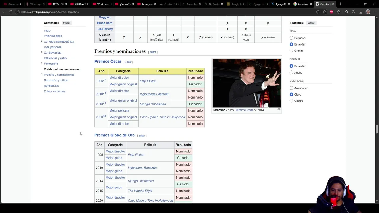Reload the page with the refresh icon
This screenshot has width=379, height=213.
pos(11,12)
